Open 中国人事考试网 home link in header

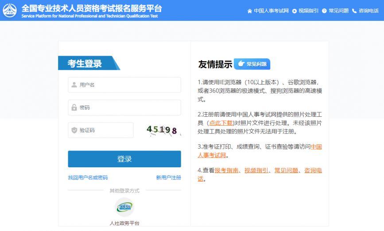pos(271,11)
